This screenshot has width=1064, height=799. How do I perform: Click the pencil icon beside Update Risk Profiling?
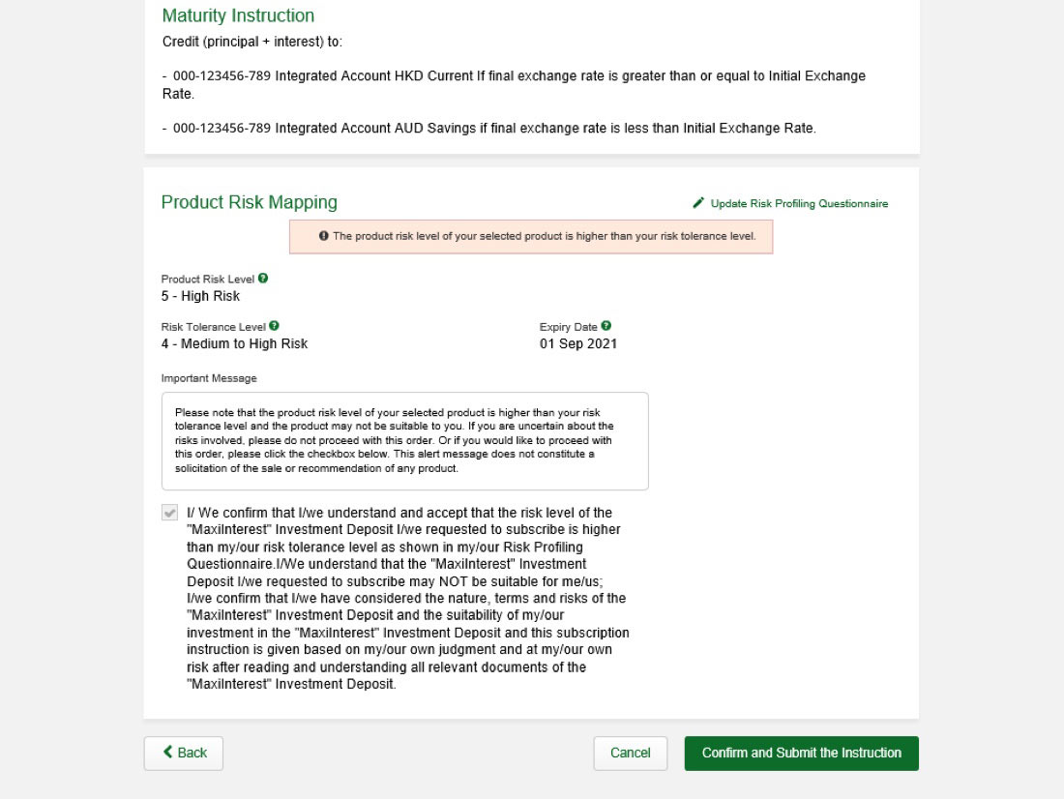coord(698,203)
